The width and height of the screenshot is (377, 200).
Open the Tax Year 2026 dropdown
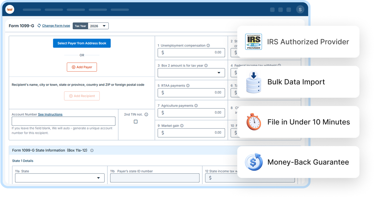(x=98, y=26)
